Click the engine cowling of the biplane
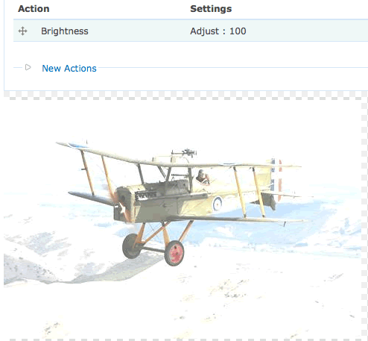The height and width of the screenshot is (341, 368). [x=124, y=204]
